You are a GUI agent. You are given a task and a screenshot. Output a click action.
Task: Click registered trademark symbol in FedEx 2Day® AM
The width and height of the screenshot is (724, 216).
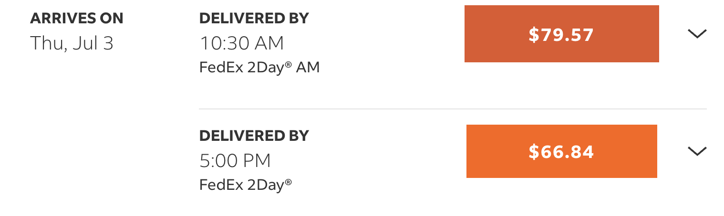(288, 65)
